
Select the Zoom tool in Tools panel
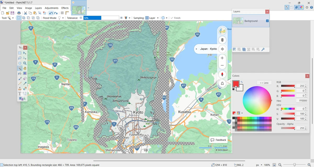pyautogui.click(x=25, y=63)
